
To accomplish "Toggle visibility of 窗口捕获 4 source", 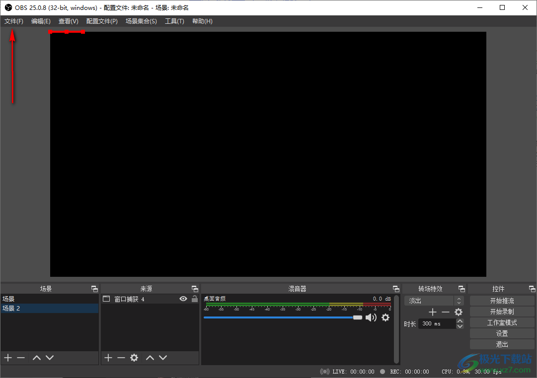I will tap(183, 299).
